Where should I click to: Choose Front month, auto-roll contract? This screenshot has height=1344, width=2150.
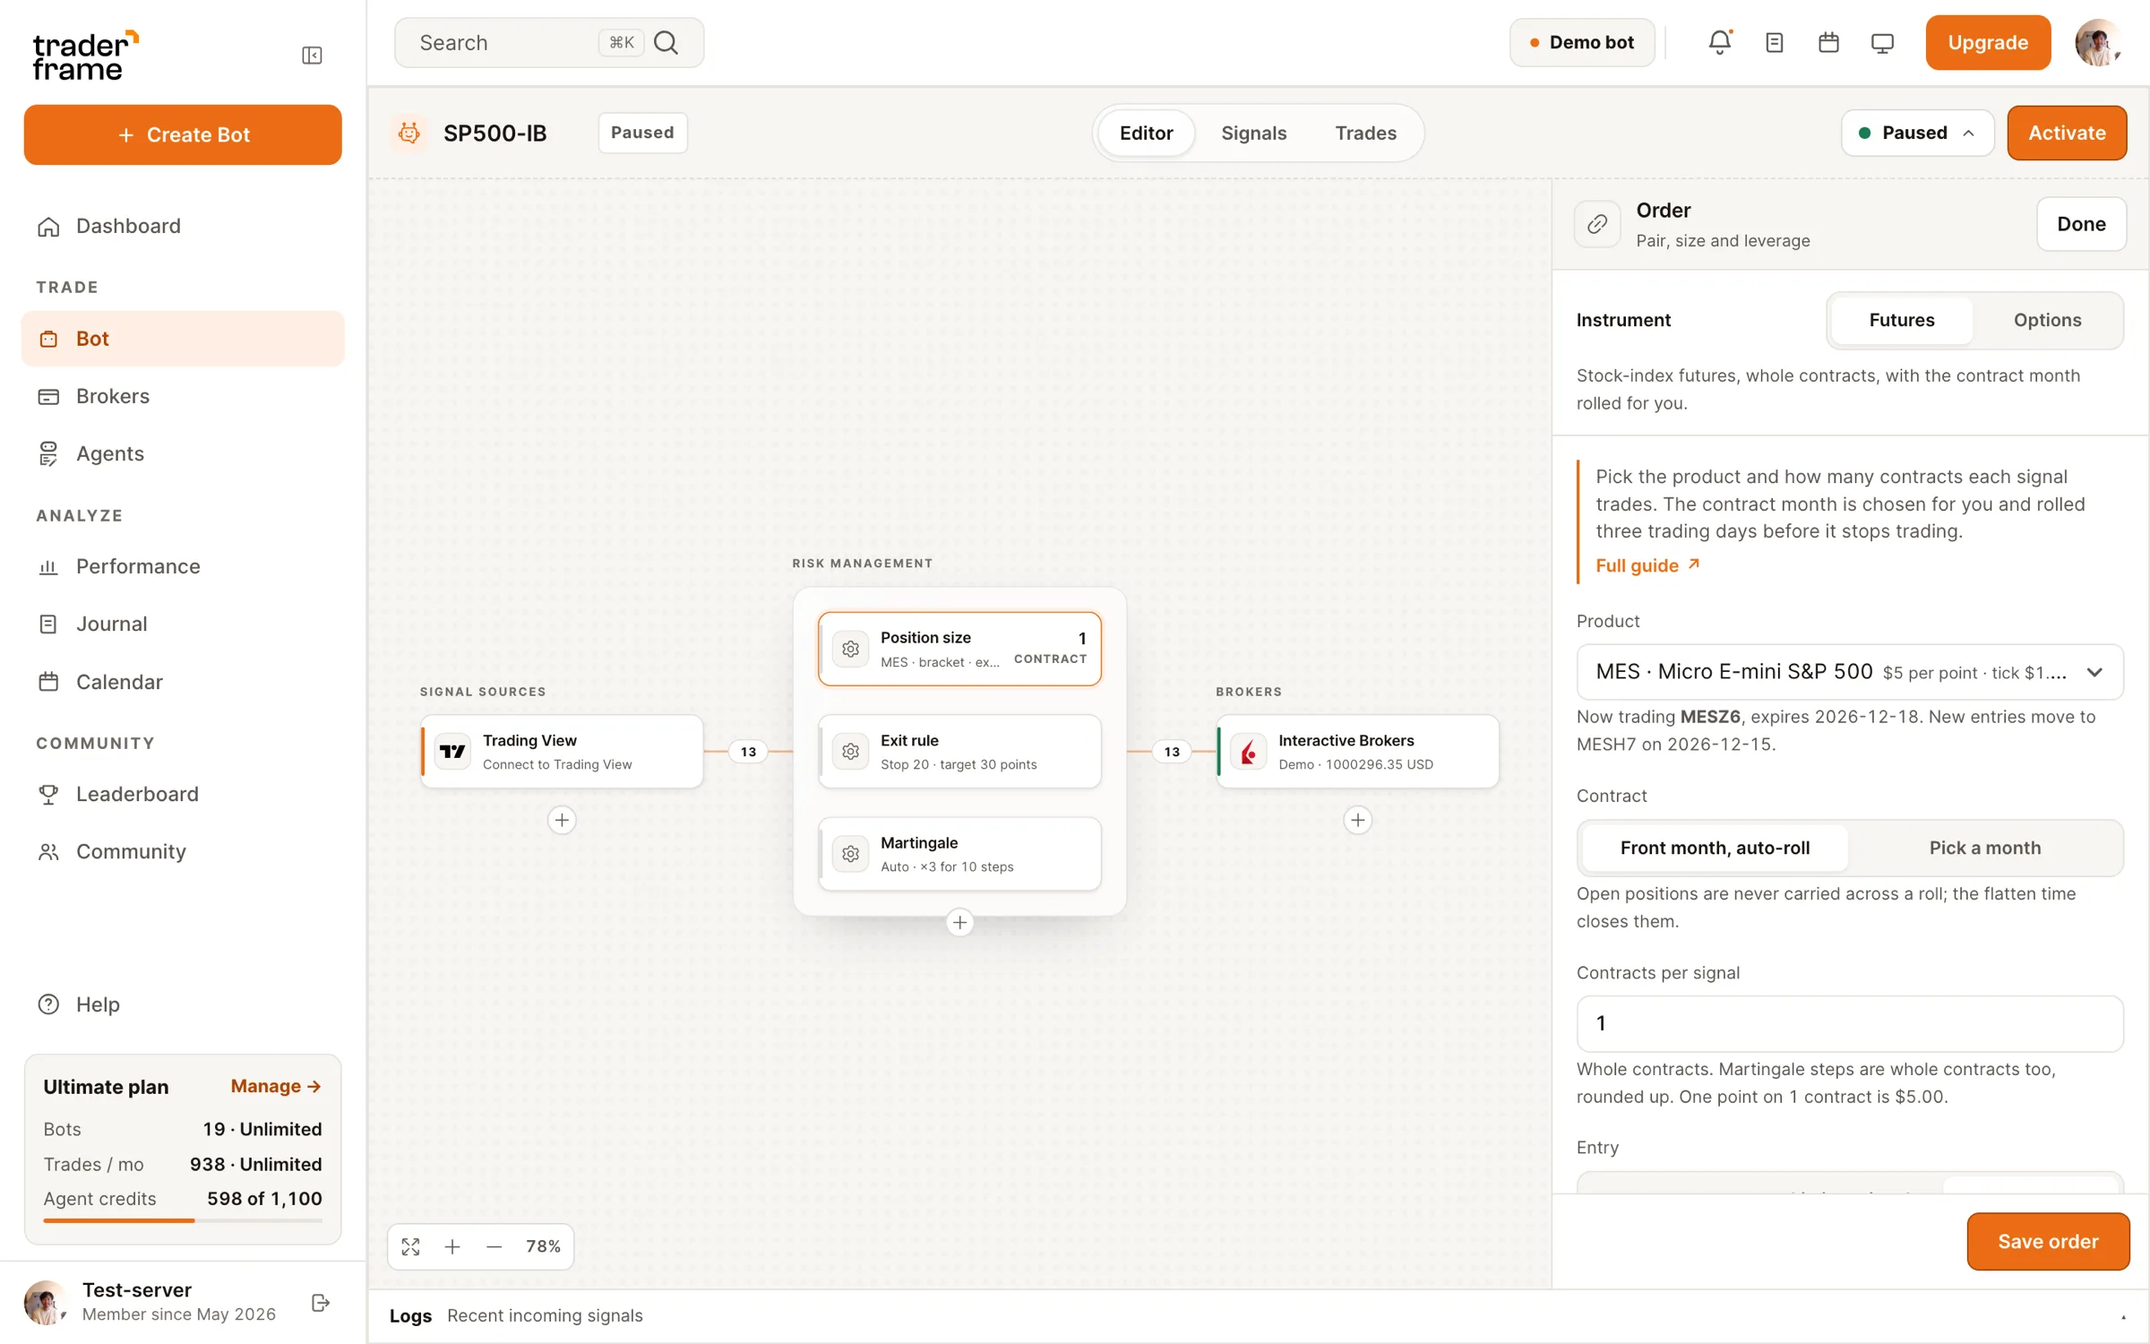(1715, 848)
